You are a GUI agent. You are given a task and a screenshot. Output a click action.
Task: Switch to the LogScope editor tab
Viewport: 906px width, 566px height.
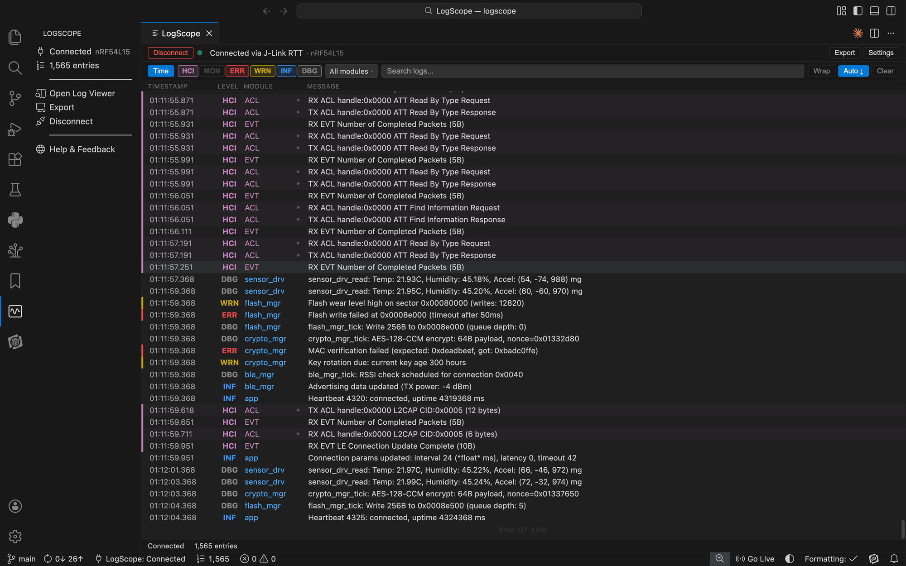(180, 33)
